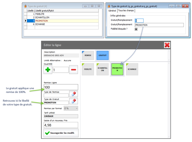The width and height of the screenshot is (192, 142).
Task: Choose the ECHANGE gratuit type
Action: pos(132,69)
